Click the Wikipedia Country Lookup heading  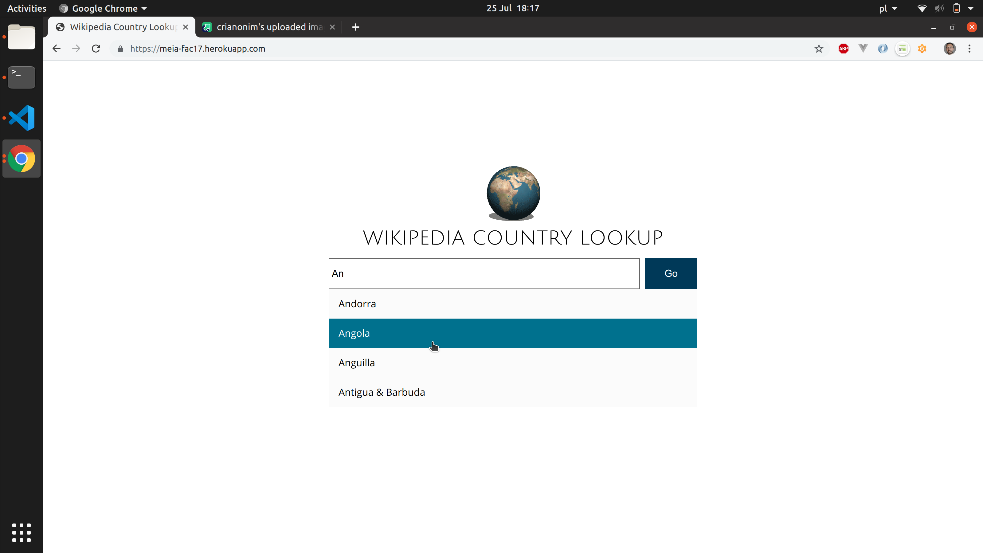[x=513, y=238]
